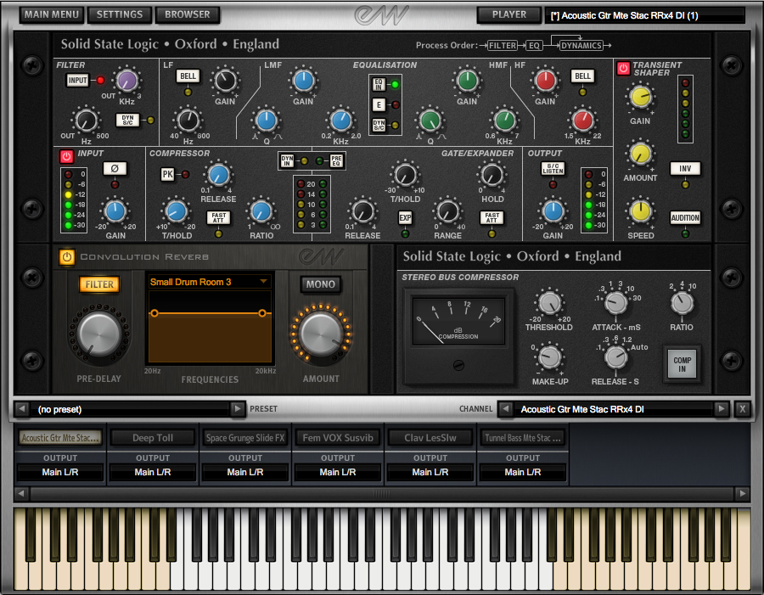Switch to the PLAYER view
Viewport: 764px width, 595px height.
pos(509,14)
